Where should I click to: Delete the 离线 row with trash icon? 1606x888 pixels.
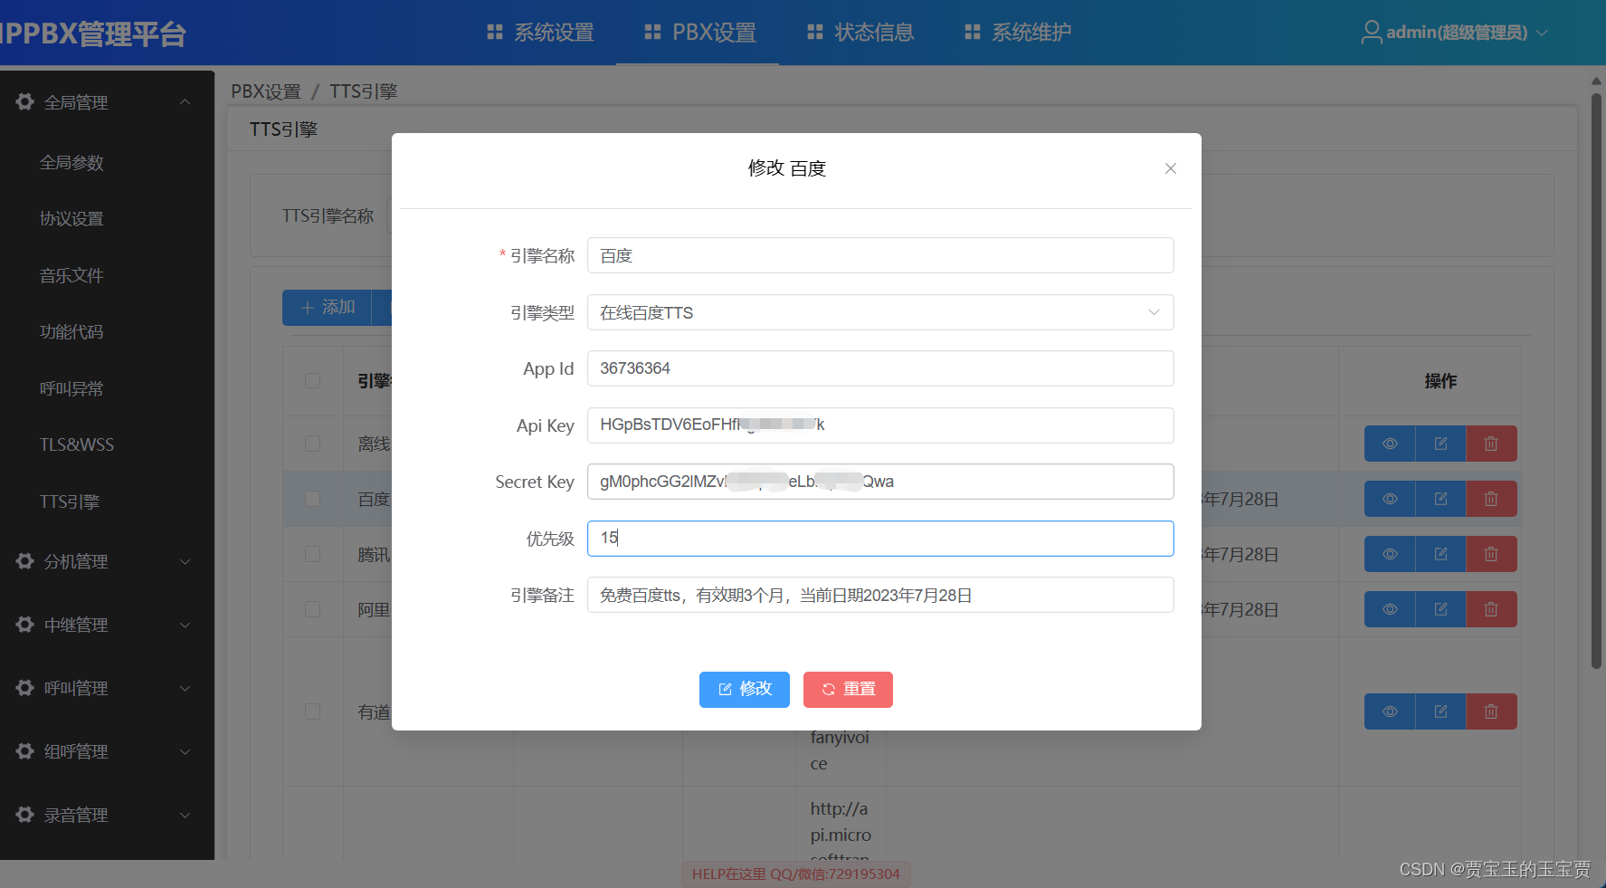[x=1491, y=444]
